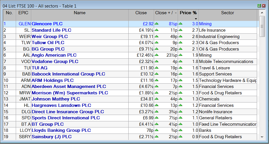Click the green save icon in title bar
Screen dimensions: 269x144
(x=259, y=6)
